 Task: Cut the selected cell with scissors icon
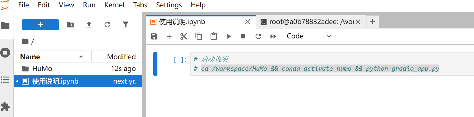pos(184,36)
